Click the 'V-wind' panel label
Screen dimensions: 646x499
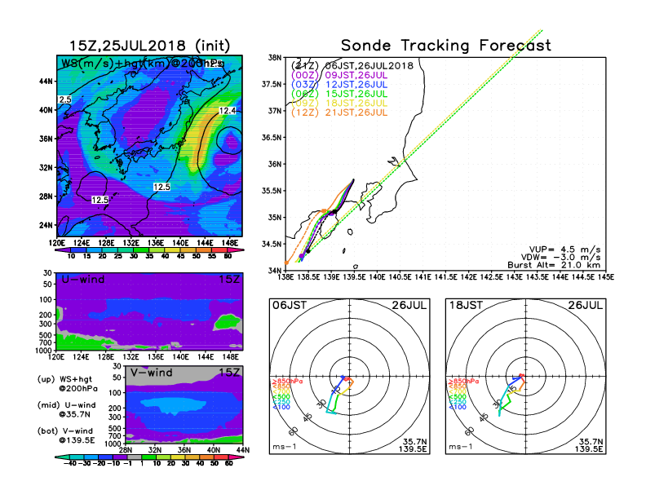coord(151,373)
